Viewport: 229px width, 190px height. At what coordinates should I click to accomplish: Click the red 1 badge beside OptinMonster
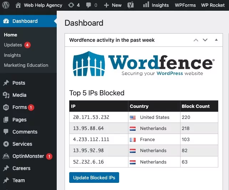(x=49, y=156)
